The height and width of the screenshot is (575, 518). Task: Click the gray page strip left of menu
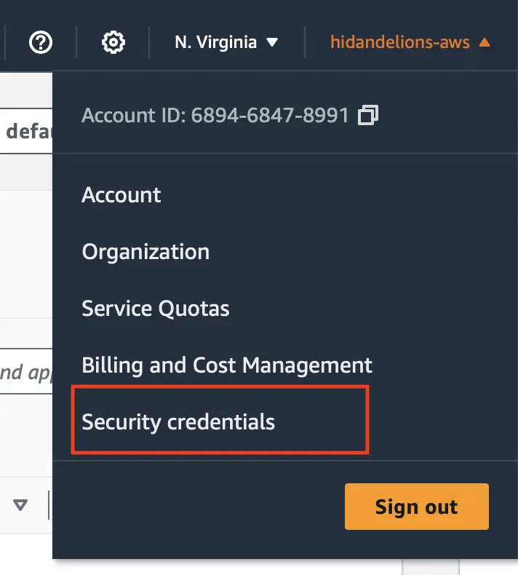click(x=26, y=172)
